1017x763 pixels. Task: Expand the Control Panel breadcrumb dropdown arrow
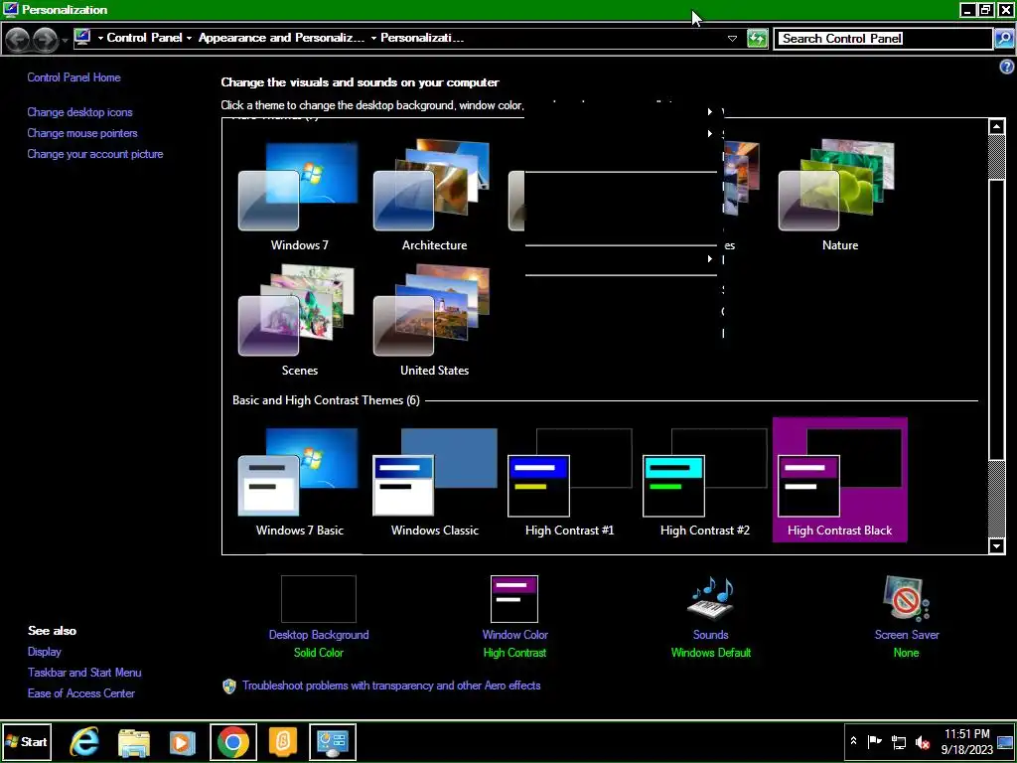pyautogui.click(x=189, y=39)
